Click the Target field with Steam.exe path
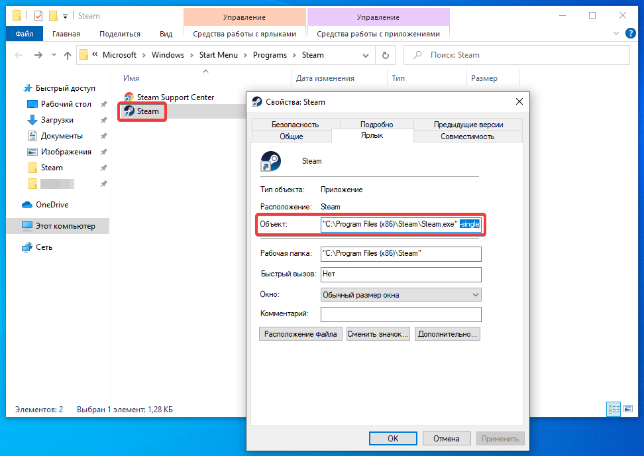Viewport: 644px width, 456px height. pos(401,224)
